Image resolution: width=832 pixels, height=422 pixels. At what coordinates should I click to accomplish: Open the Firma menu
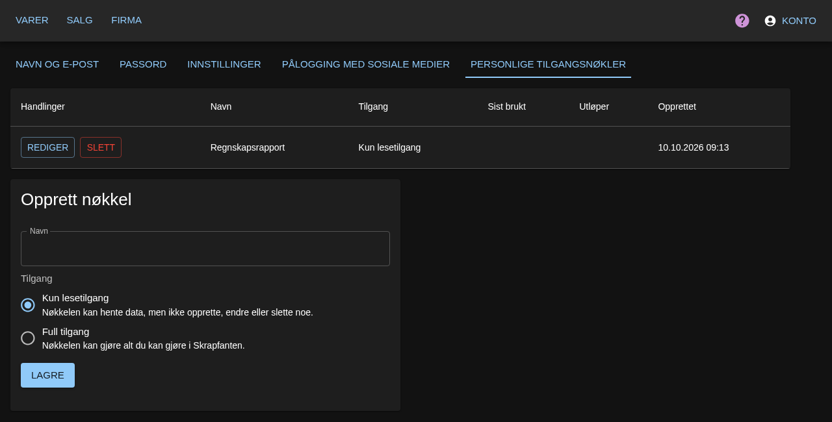(127, 20)
